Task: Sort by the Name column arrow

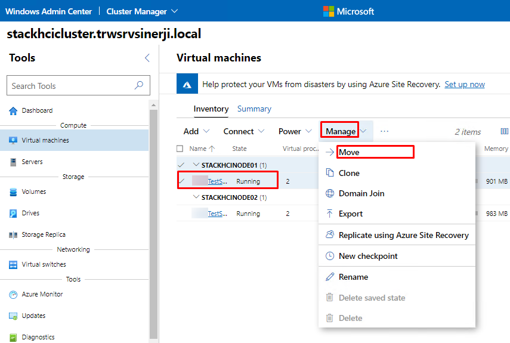Action: point(212,149)
